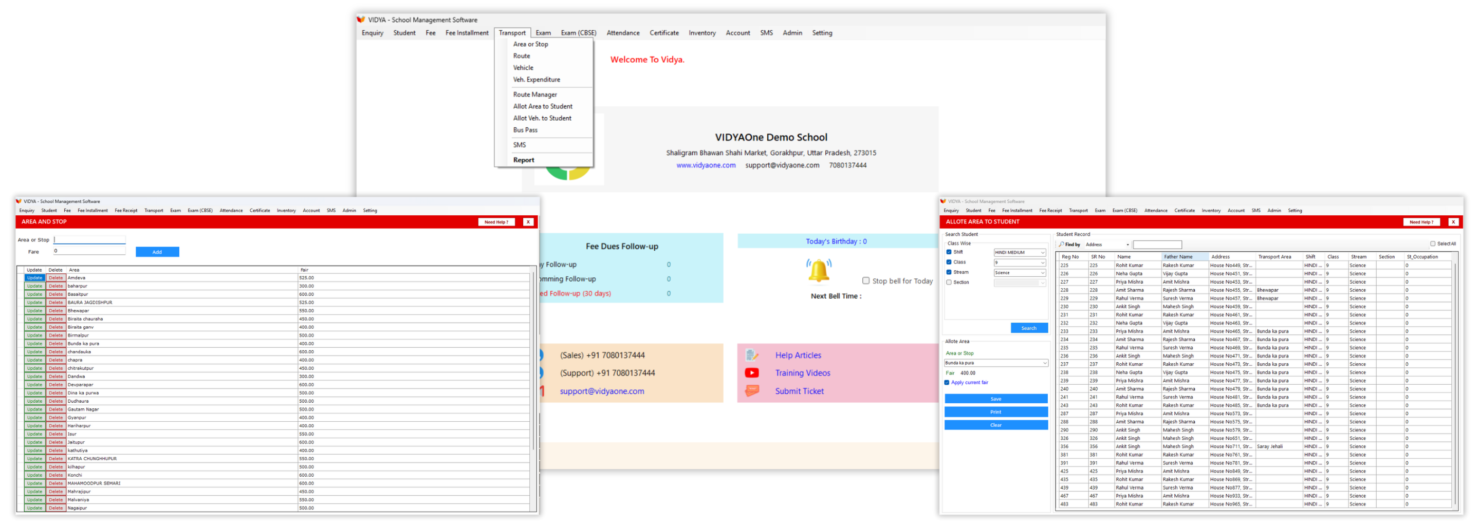Open the Shift dropdown showing HINDI MEDIUM
The width and height of the screenshot is (1479, 525).
click(x=1020, y=252)
